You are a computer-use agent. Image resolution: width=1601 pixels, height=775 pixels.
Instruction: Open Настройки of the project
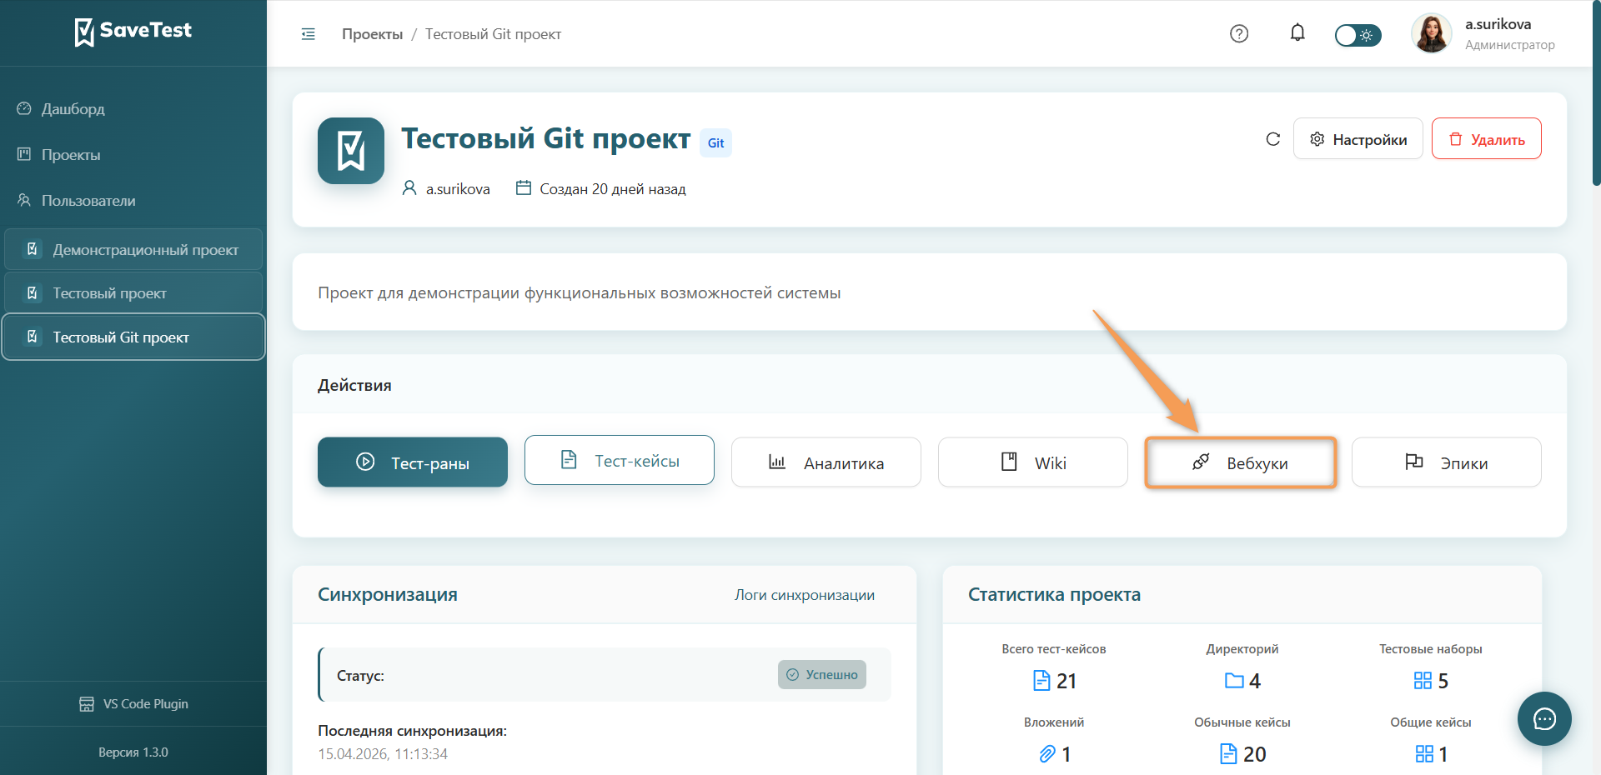pyautogui.click(x=1358, y=139)
